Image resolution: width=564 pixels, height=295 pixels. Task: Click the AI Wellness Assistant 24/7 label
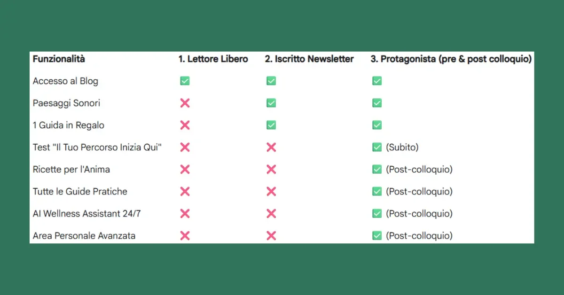coord(86,214)
